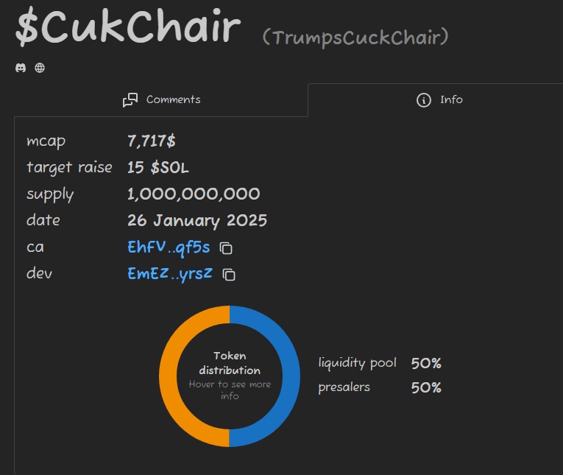Open the EmEZ..yrsZ dev wallet link

pos(170,274)
